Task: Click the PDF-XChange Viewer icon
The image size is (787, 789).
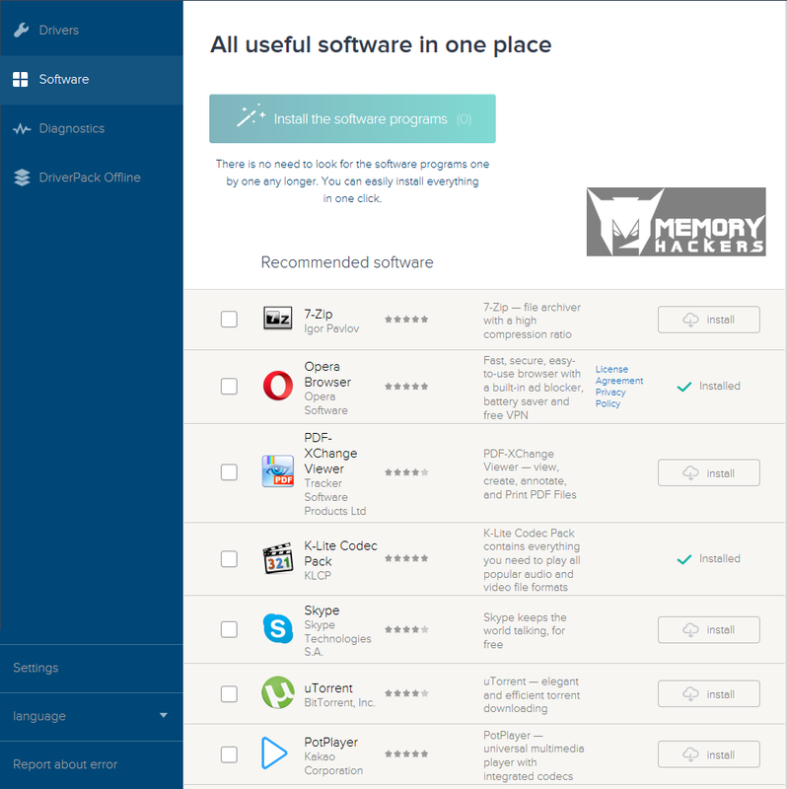Action: click(278, 471)
